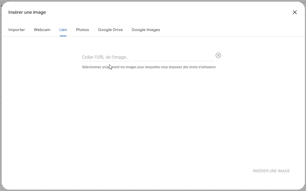
Task: Click the Insérer une image title
Action: pos(27,12)
